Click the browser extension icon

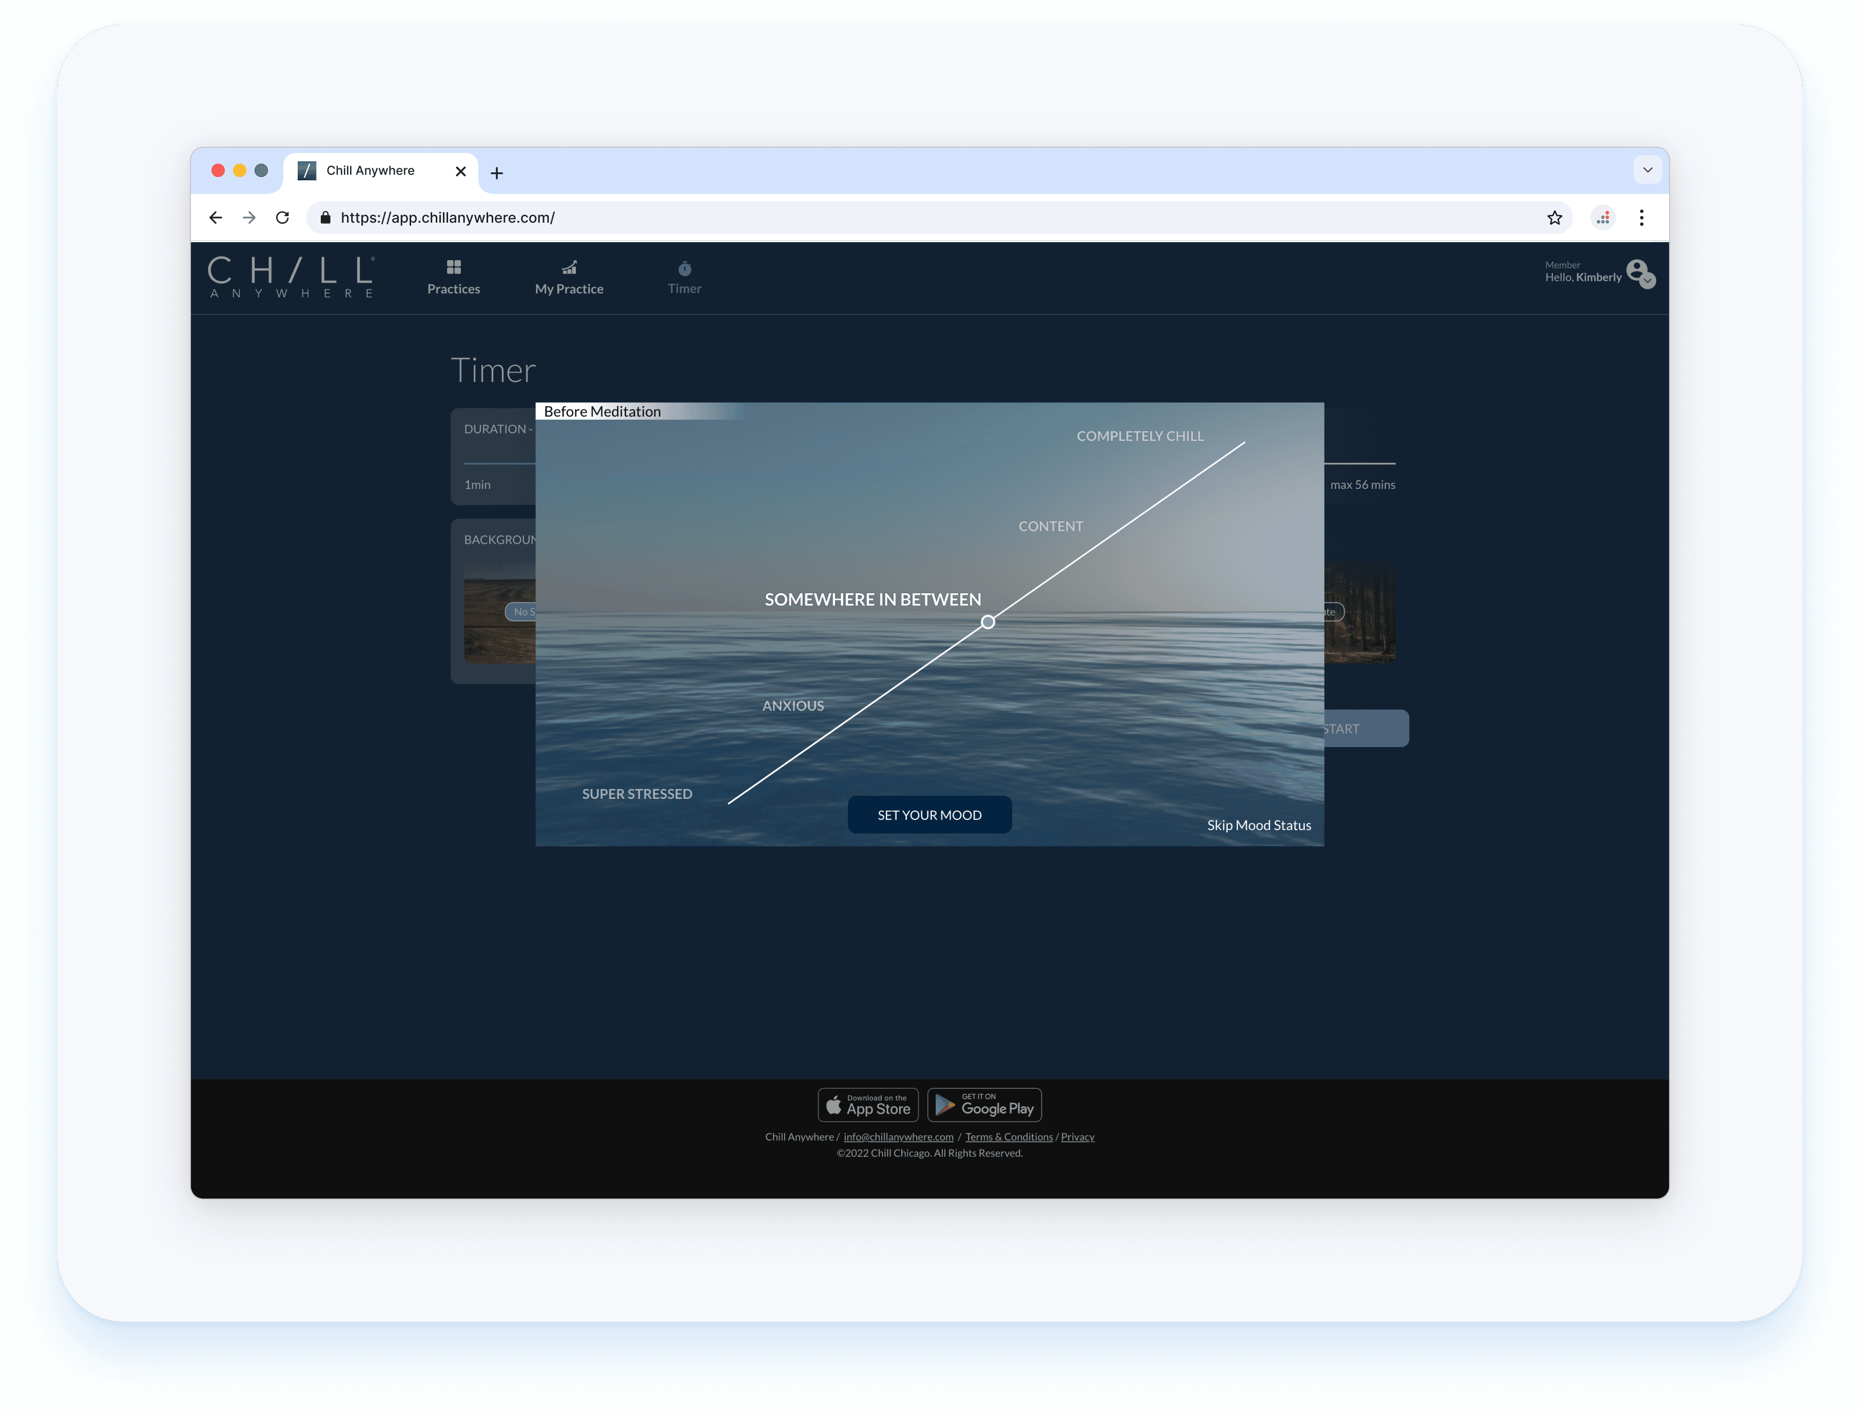point(1603,218)
